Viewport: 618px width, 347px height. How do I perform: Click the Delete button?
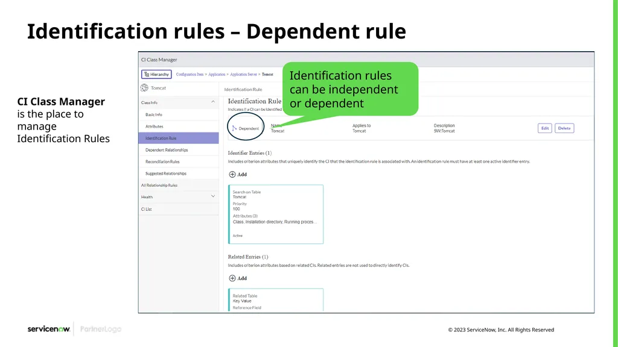564,128
